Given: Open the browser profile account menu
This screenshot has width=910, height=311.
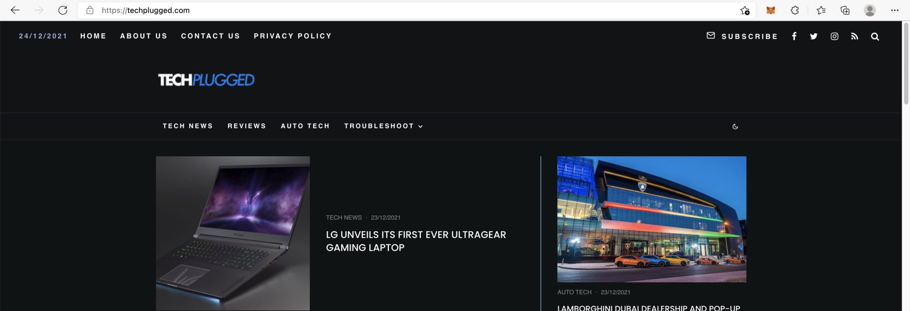Looking at the screenshot, I should click(x=870, y=10).
